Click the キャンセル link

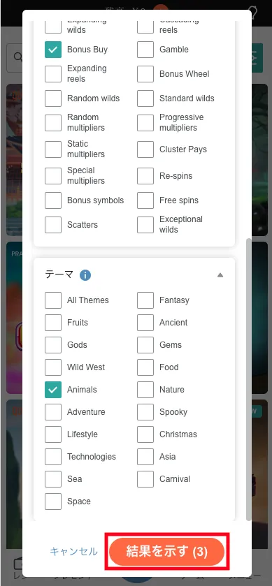click(x=73, y=552)
